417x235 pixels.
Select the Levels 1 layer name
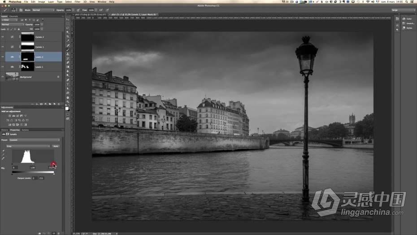[x=39, y=67]
